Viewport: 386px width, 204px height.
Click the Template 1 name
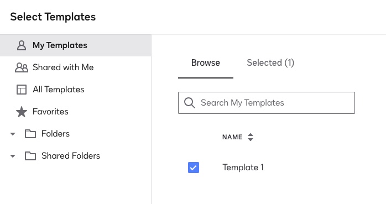coord(243,168)
